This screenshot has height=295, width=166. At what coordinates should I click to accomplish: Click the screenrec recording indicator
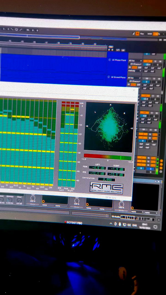coord(73,223)
